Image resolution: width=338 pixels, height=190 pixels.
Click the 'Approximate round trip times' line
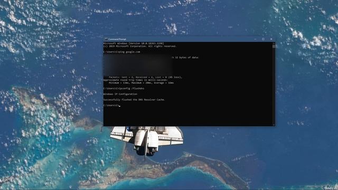pyautogui.click(x=136, y=80)
